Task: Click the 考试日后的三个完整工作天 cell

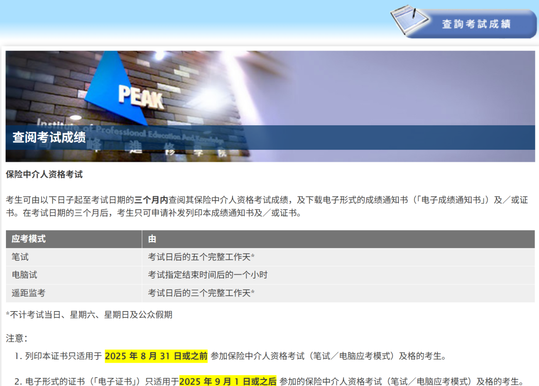Action: pos(201,293)
